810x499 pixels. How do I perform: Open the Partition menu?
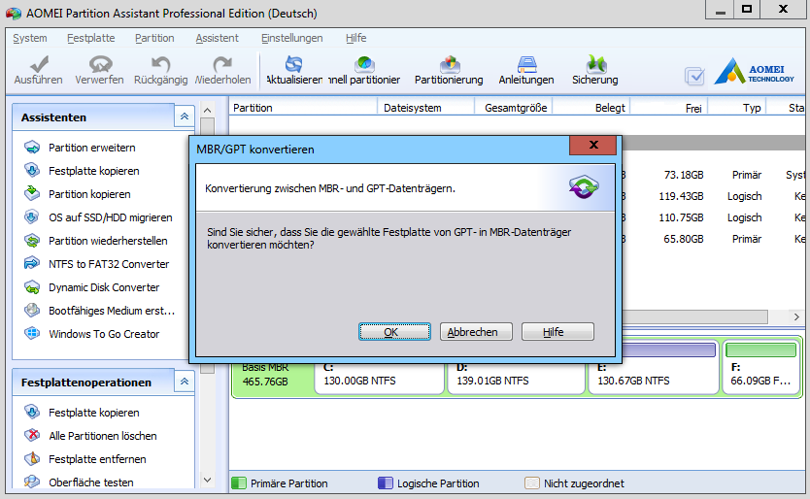point(154,38)
